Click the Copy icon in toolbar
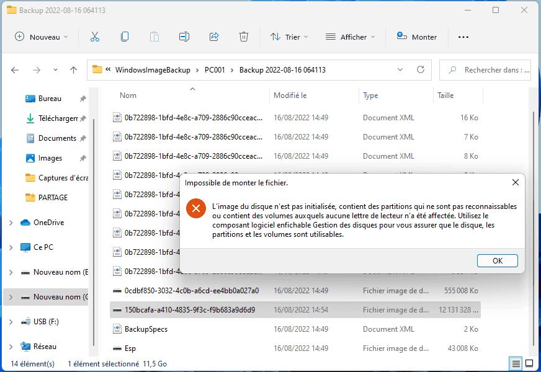This screenshot has height=372, width=541. coord(125,37)
